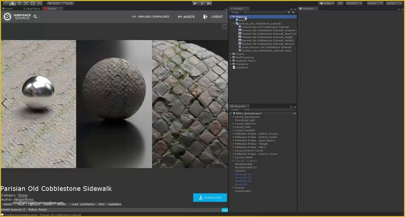Open Create dropdown in Project panel
Viewport: 405px width, 217px height.
(236, 12)
